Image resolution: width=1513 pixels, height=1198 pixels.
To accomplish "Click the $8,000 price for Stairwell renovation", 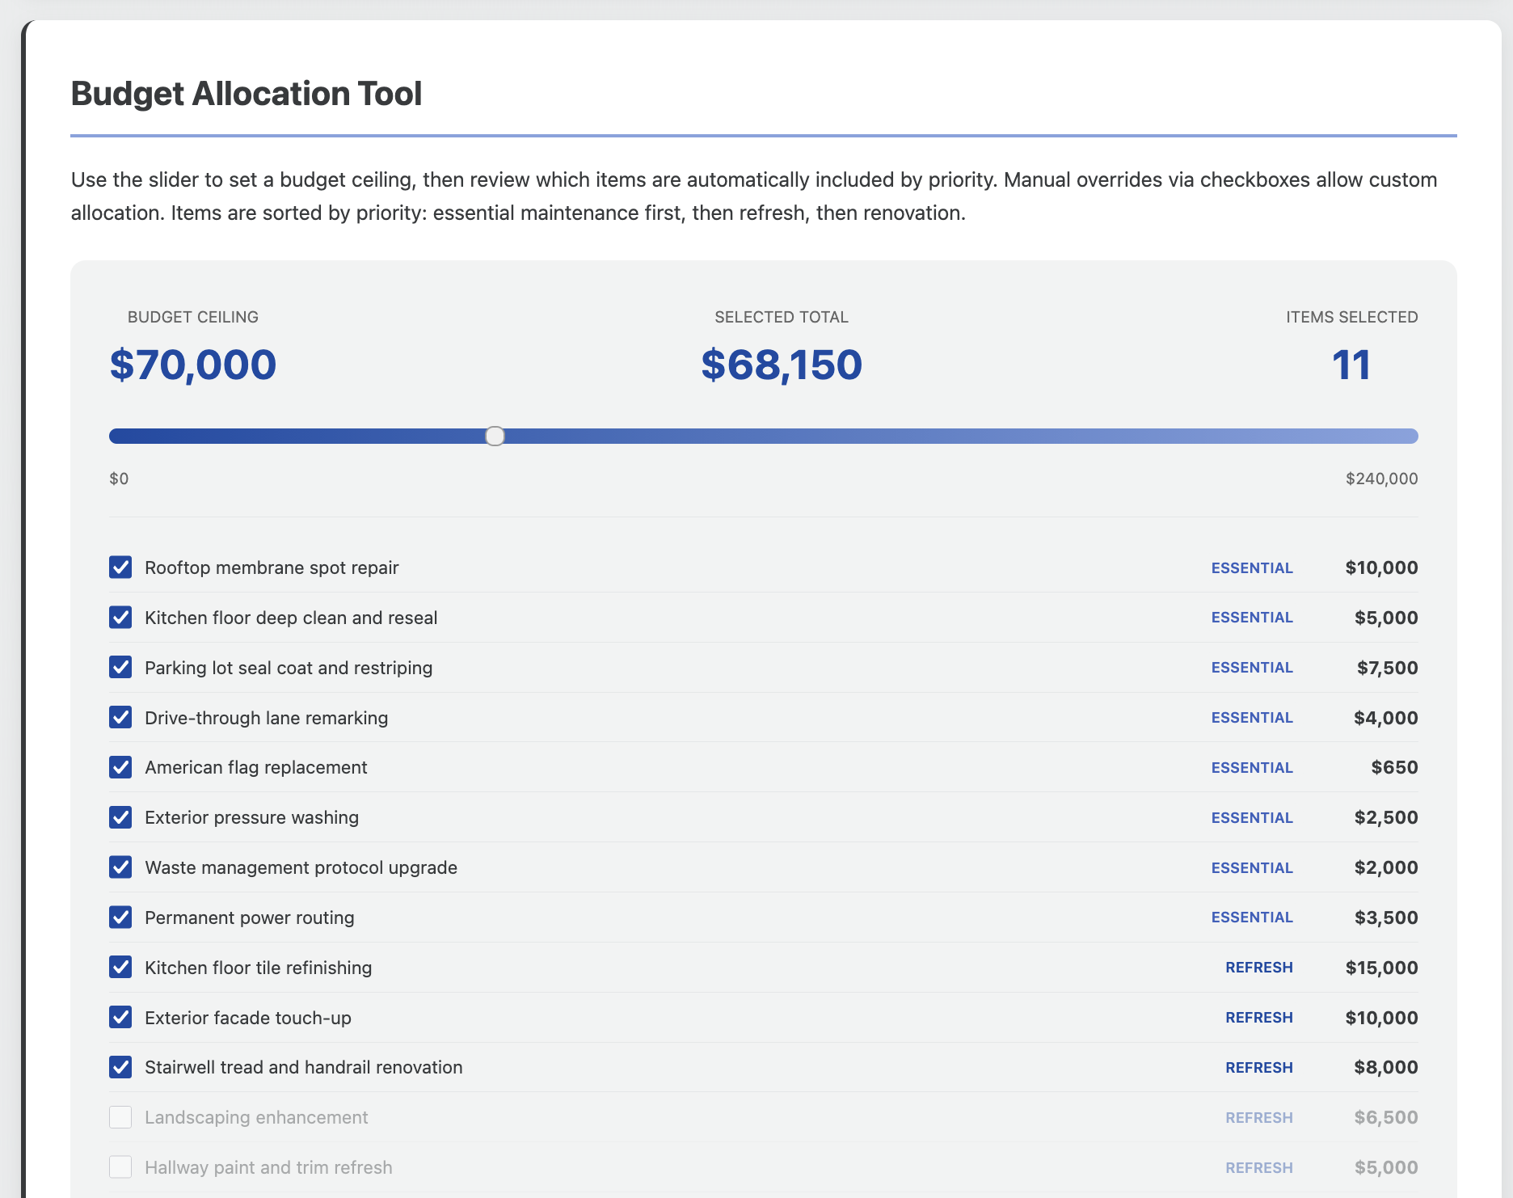I will (1386, 1067).
